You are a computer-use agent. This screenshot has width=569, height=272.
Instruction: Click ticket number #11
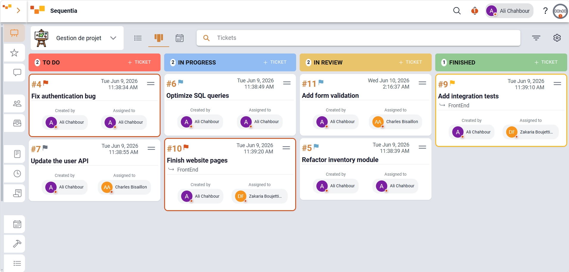coord(309,84)
